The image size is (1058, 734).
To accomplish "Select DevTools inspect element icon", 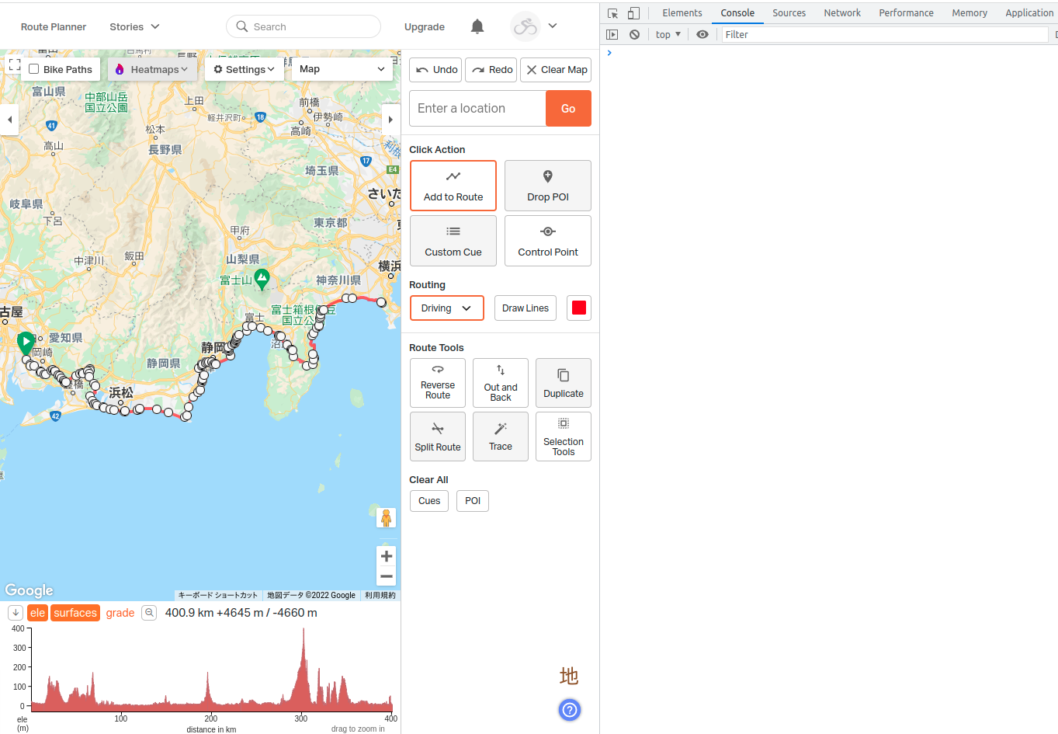I will pos(612,13).
